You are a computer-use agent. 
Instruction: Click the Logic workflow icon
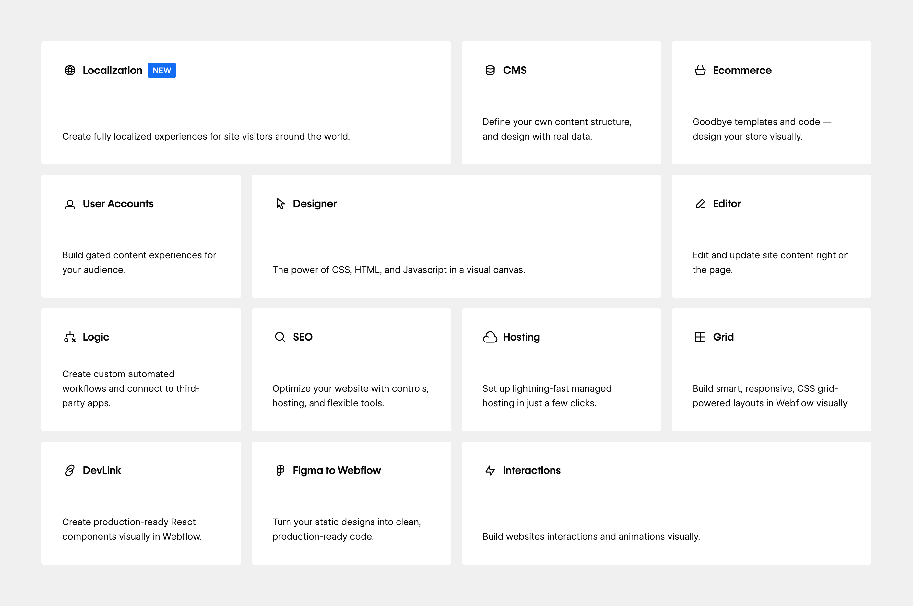[70, 337]
